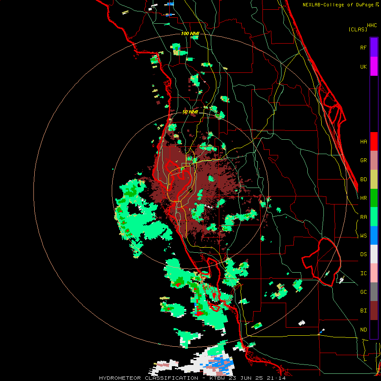Click the GC legend label

coord(363,292)
